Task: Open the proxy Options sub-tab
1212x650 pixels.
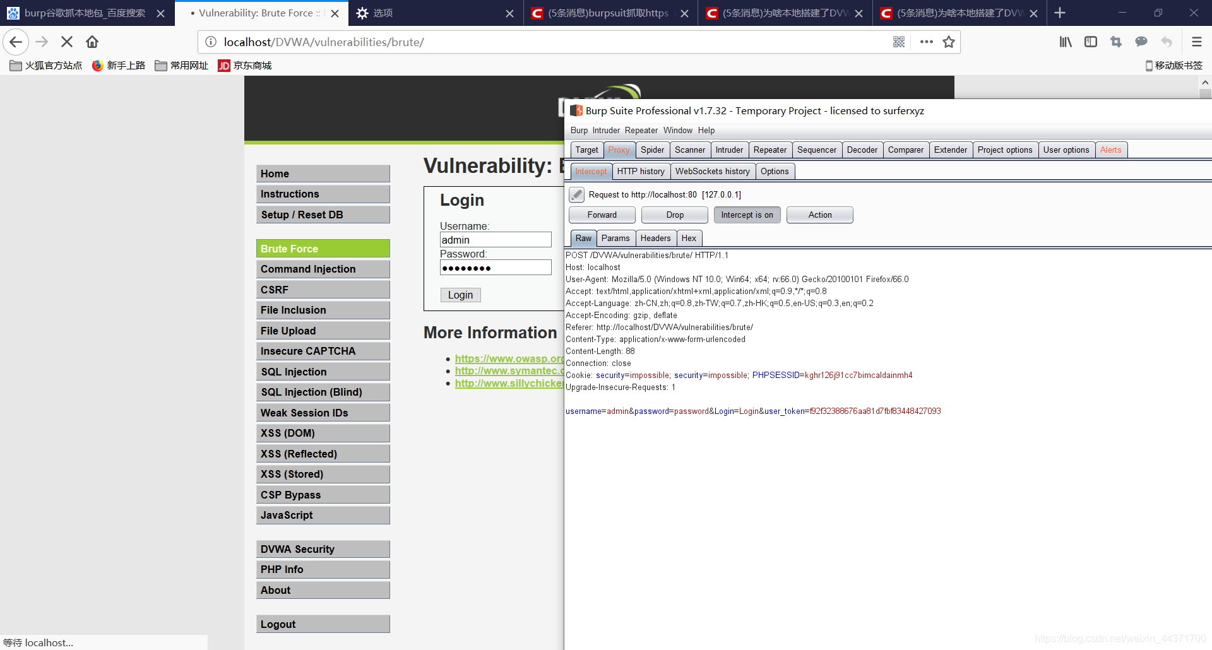Action: click(x=775, y=172)
